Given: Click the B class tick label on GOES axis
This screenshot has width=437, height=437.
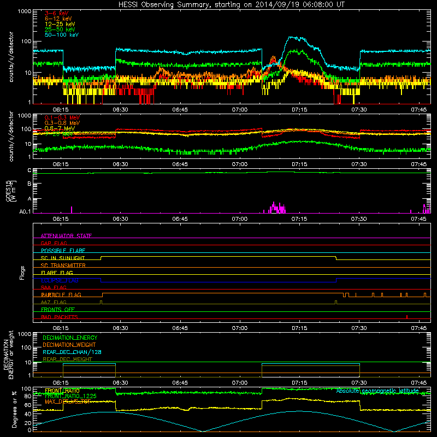Looking at the screenshot, I should pyautogui.click(x=29, y=184).
